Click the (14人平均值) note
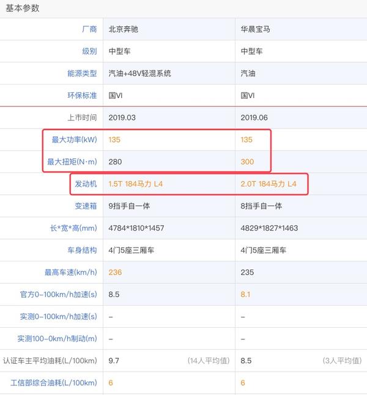The height and width of the screenshot is (395, 367). tap(209, 361)
